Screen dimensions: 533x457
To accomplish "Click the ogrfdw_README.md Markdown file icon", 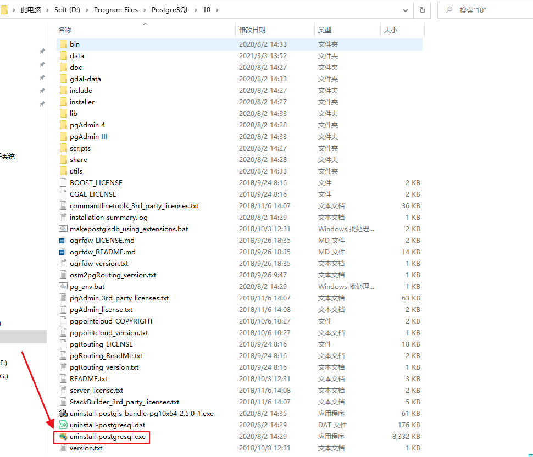I will [63, 252].
